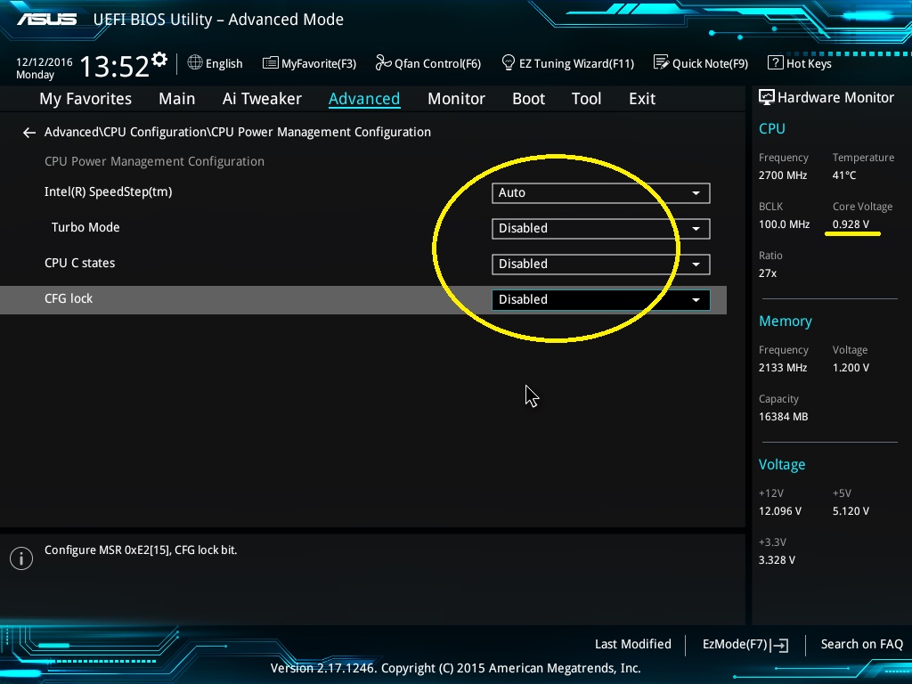Select the CFG lock setting row label
912x684 pixels.
coord(69,299)
